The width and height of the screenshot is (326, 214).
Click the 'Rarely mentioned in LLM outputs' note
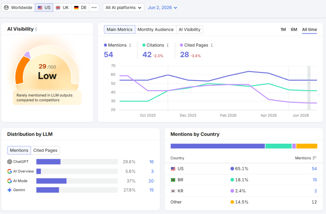(x=47, y=97)
